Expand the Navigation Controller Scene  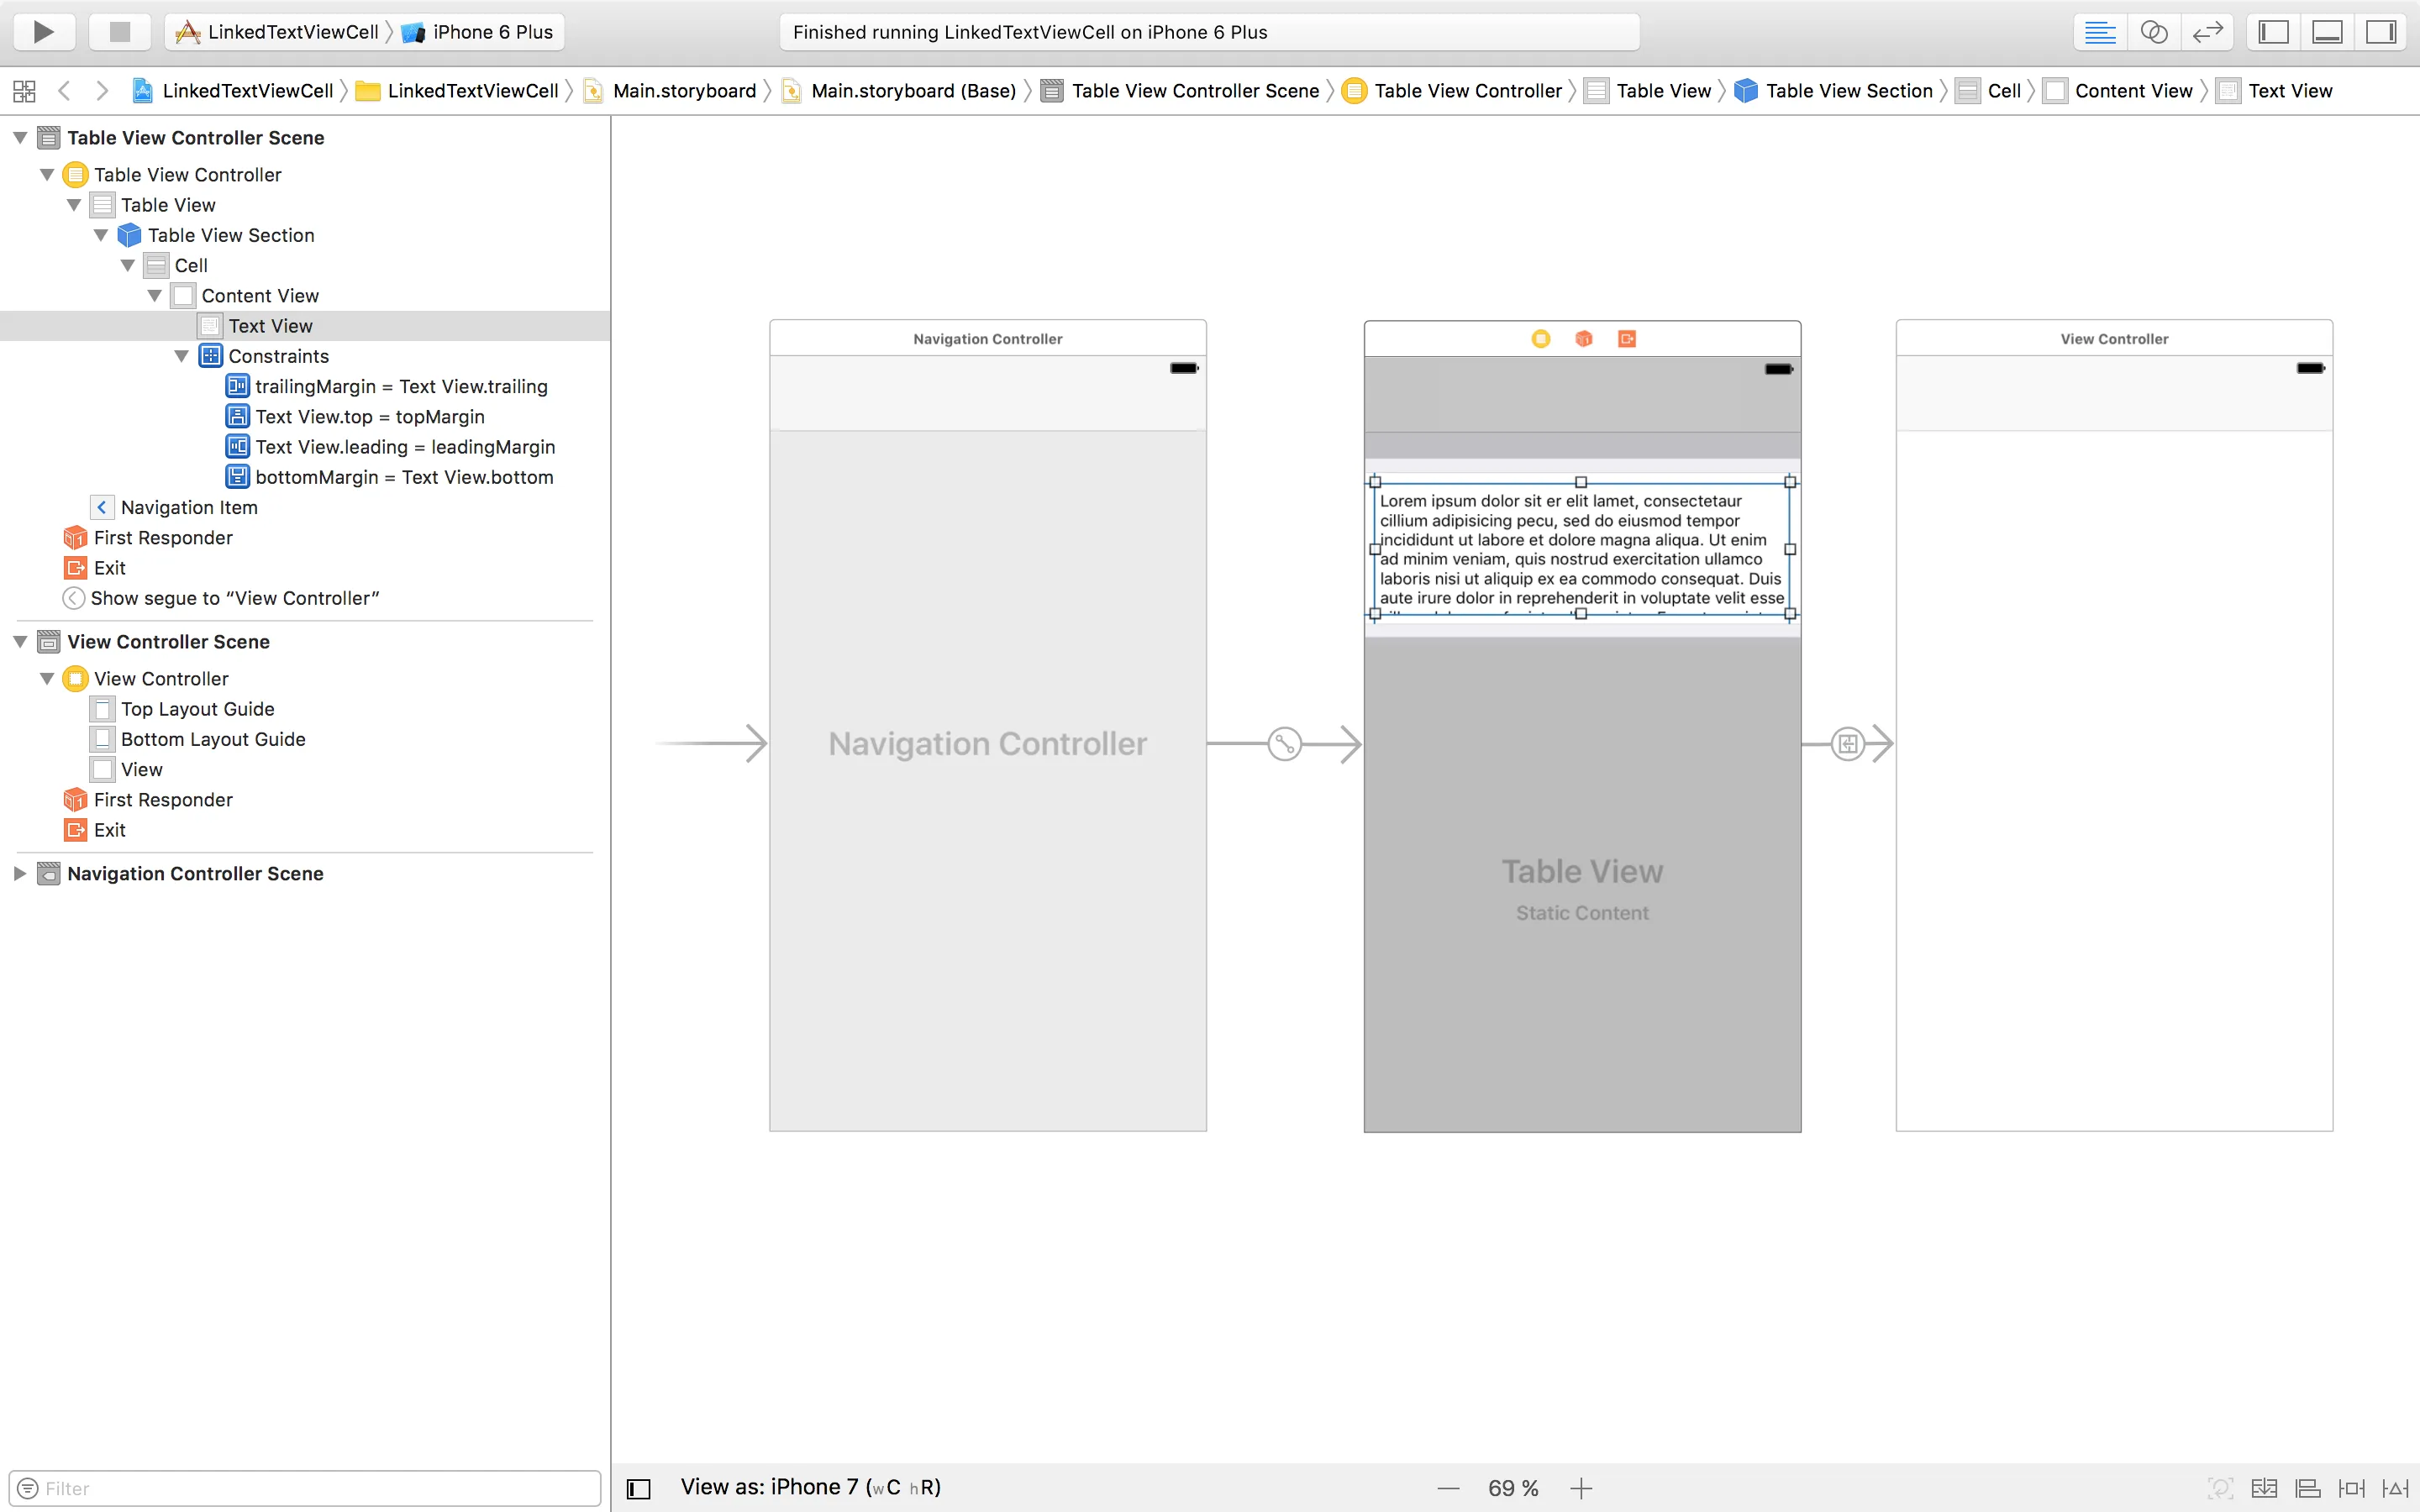click(x=20, y=873)
